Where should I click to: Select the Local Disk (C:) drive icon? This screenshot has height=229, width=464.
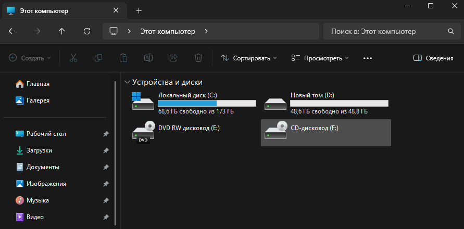(x=143, y=101)
